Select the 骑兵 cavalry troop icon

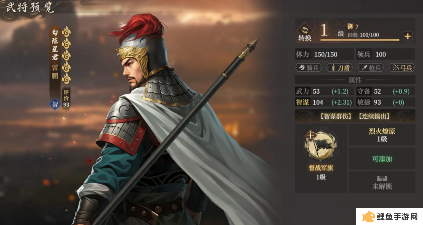coord(309,68)
